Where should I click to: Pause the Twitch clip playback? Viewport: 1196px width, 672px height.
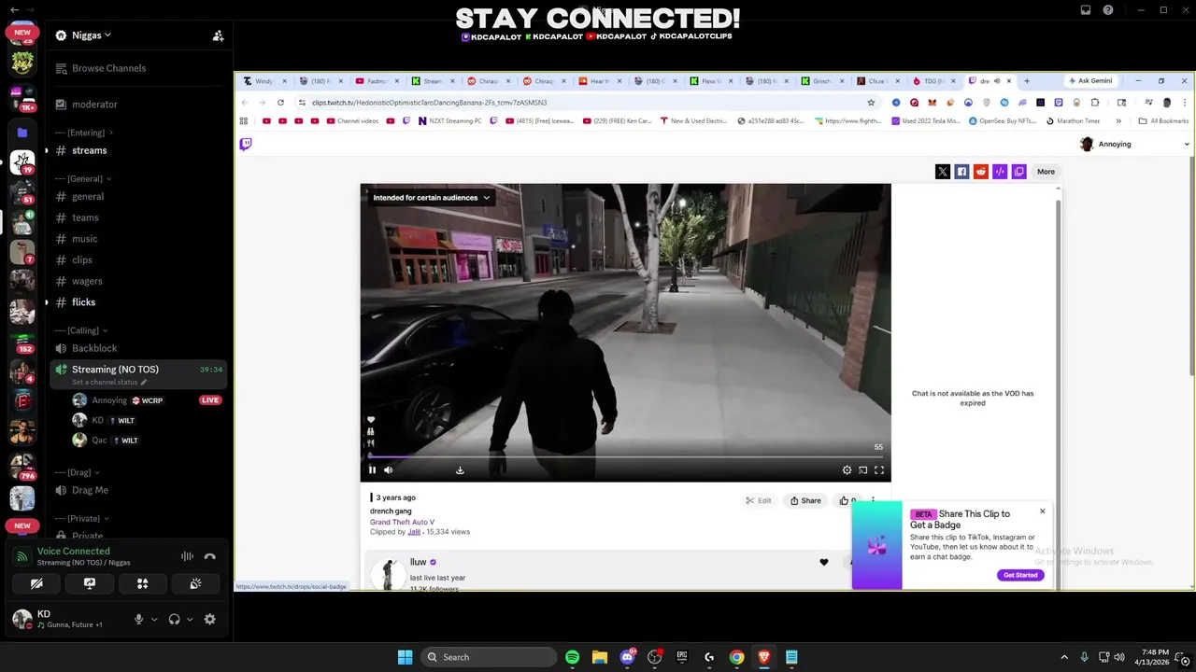pyautogui.click(x=372, y=470)
